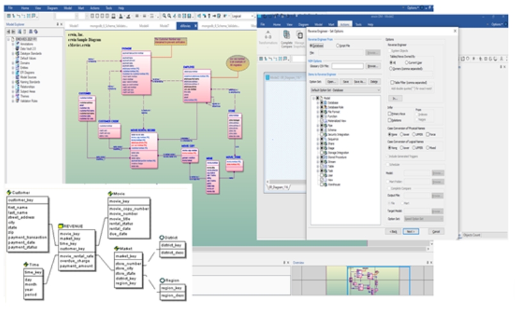Click first navigation arrow in Model Explorer toolbar
Viewport: 515px width, 317px height.
tap(8, 31)
